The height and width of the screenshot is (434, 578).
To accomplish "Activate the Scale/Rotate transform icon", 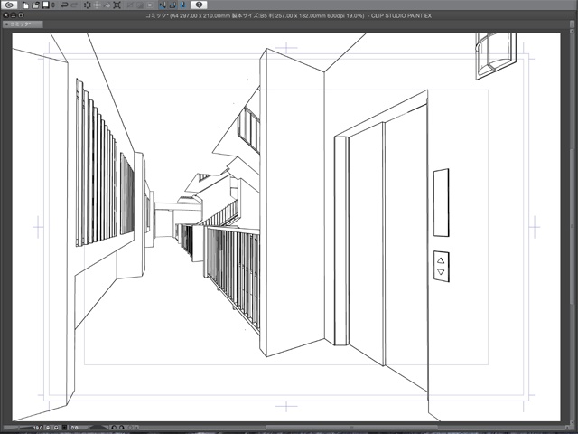I will pos(117,5).
